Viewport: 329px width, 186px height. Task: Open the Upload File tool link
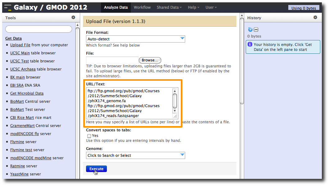click(x=20, y=45)
